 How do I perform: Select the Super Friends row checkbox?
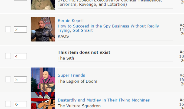[x=8, y=79]
